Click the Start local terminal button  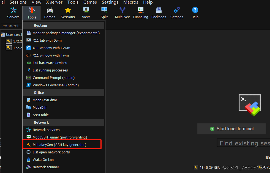pyautogui.click(x=231, y=129)
